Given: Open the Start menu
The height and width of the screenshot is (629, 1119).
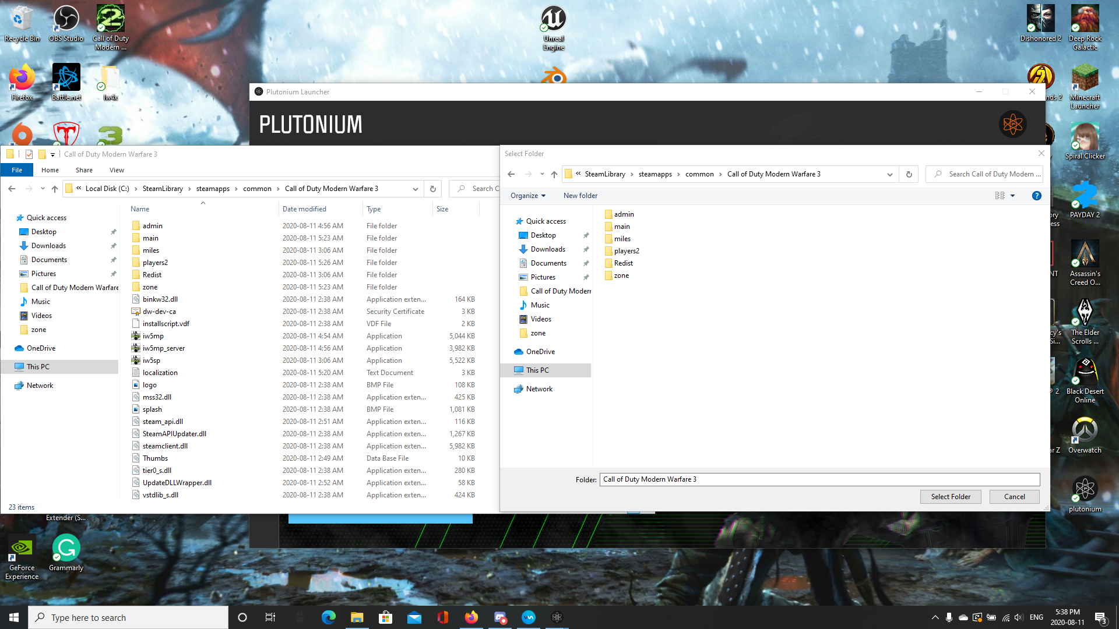Looking at the screenshot, I should point(14,617).
